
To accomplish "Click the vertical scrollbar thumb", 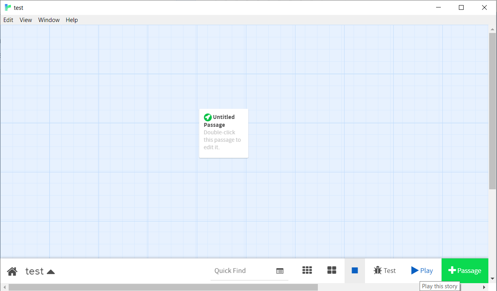I will coord(492,111).
